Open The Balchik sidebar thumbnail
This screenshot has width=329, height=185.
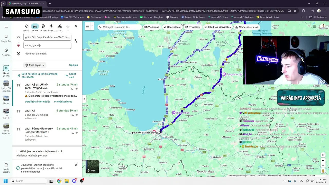[x=6, y=114]
